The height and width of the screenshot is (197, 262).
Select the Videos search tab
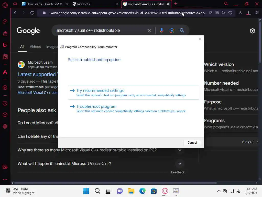point(35,47)
